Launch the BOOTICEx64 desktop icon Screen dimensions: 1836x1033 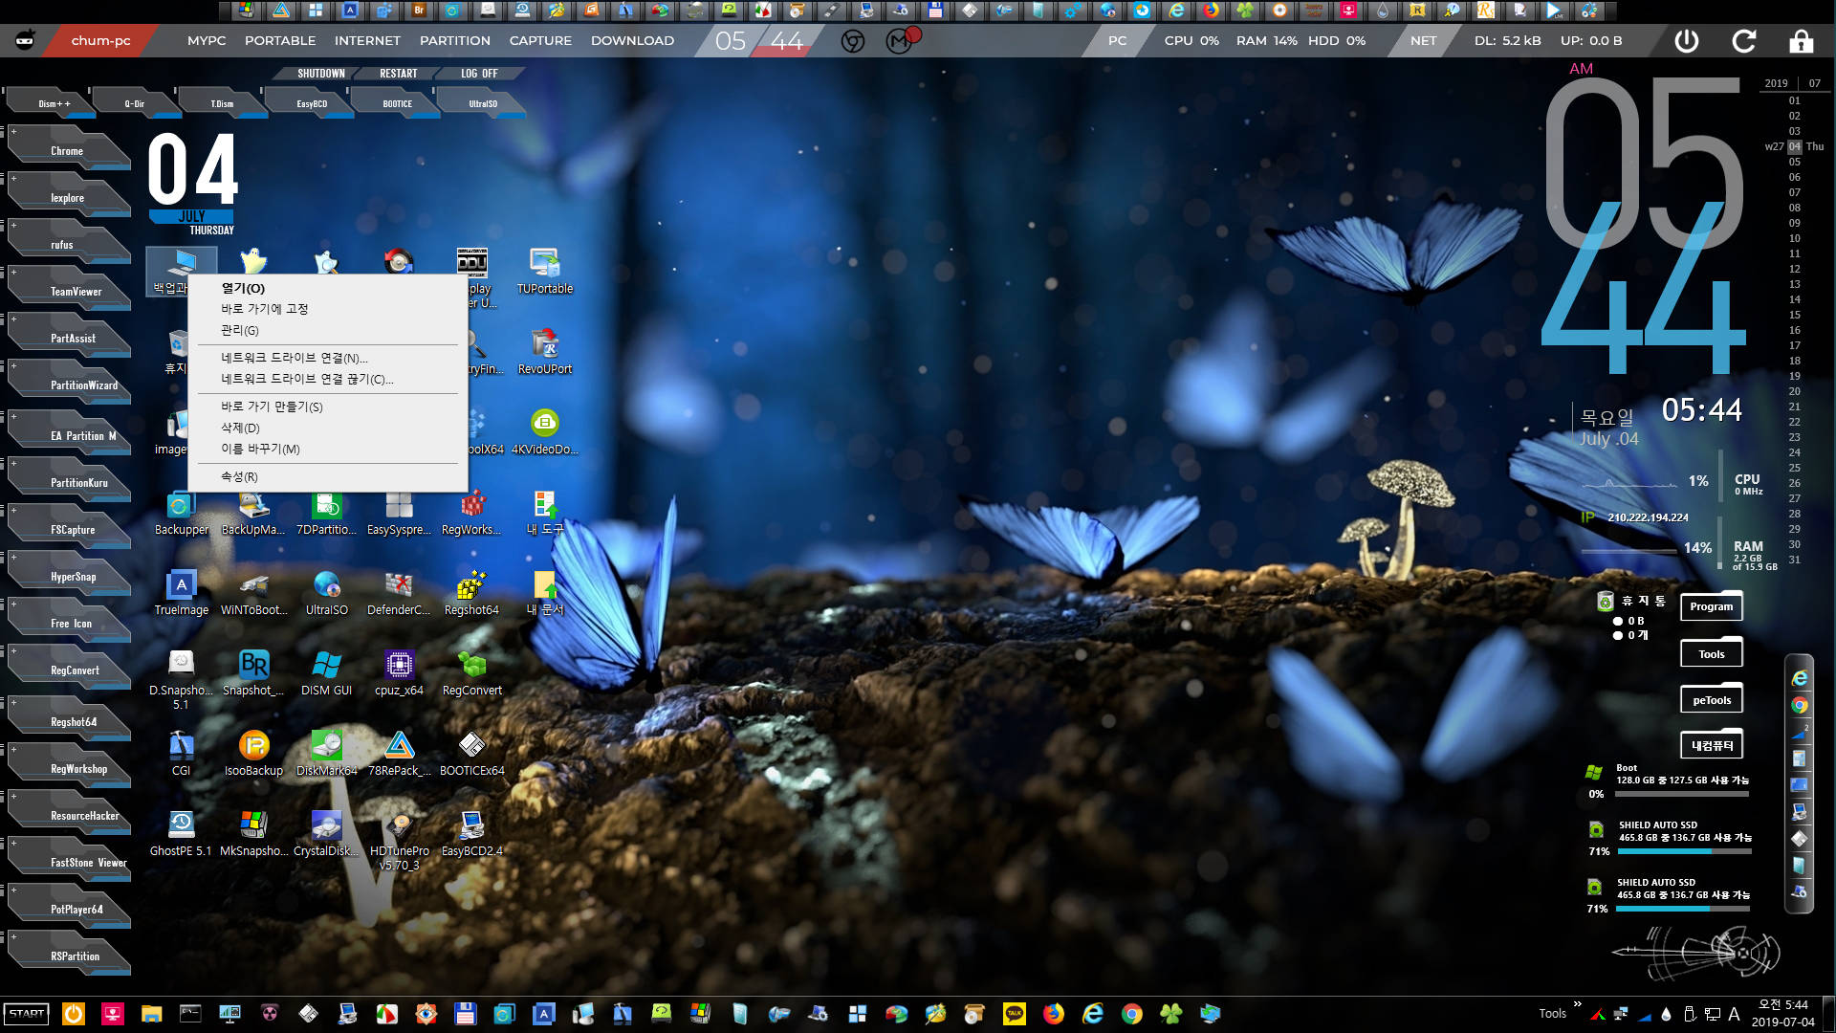click(x=471, y=753)
